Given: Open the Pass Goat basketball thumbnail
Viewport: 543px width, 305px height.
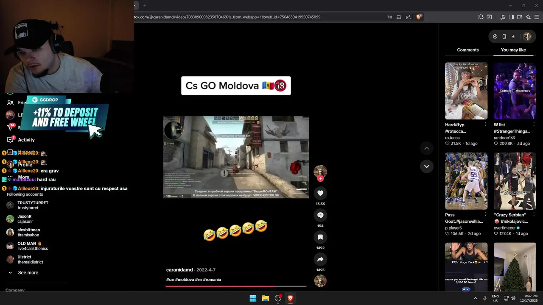Looking at the screenshot, I should click(466, 181).
